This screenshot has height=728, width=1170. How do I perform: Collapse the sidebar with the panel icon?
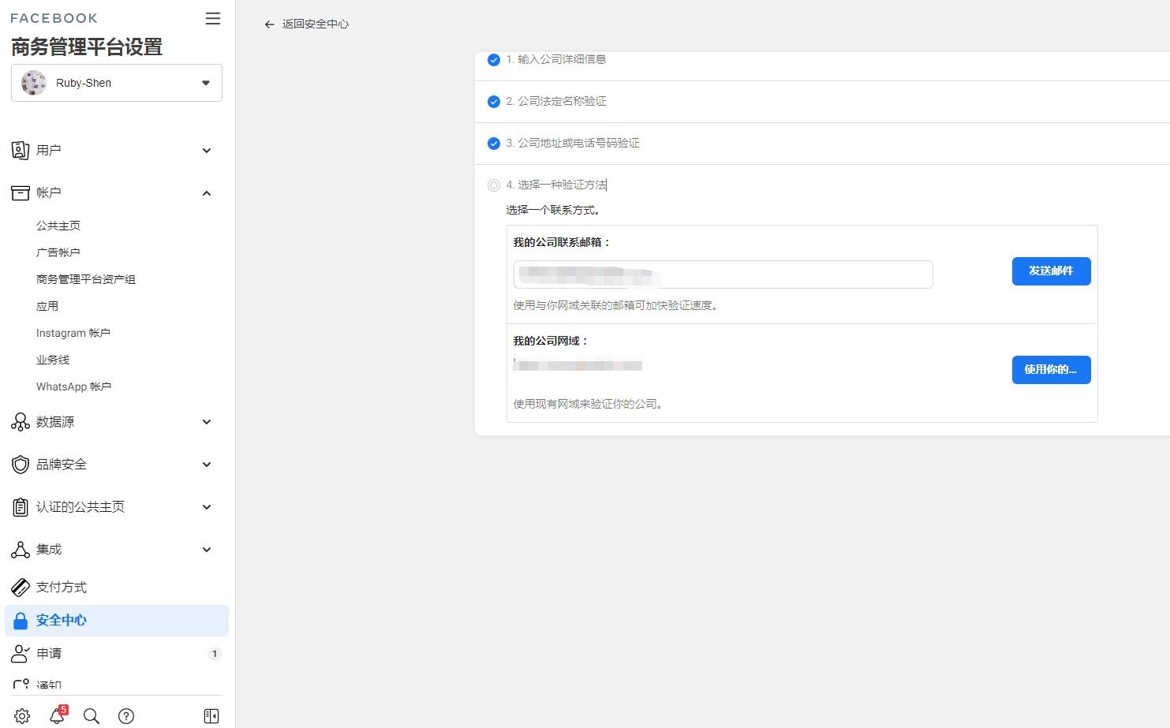[211, 716]
